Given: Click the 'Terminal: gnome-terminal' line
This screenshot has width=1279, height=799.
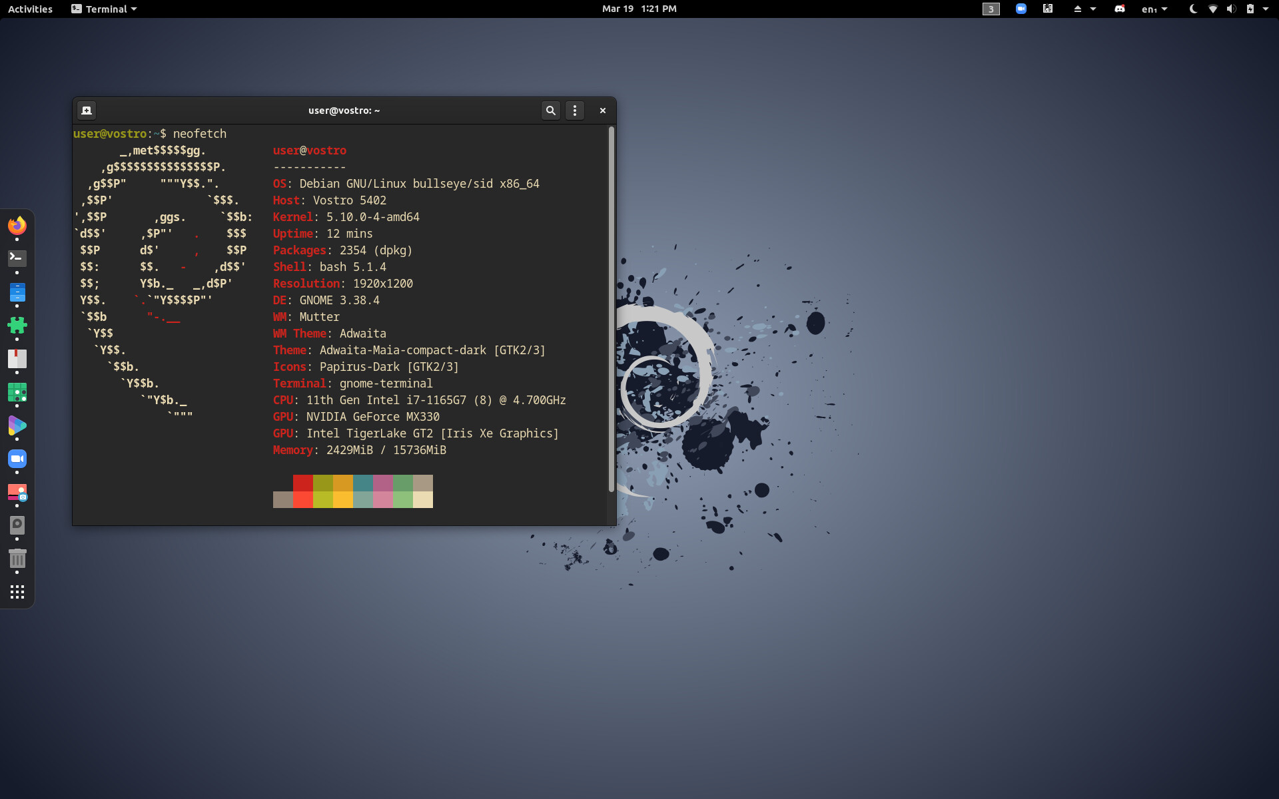Looking at the screenshot, I should [353, 384].
